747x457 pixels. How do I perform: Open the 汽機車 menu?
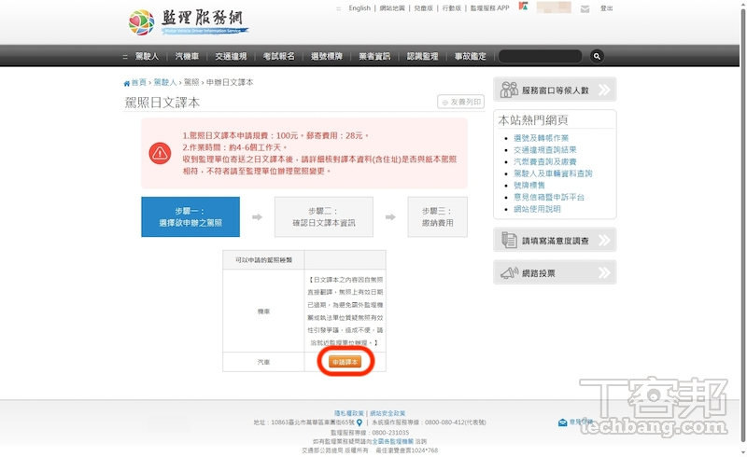click(187, 56)
